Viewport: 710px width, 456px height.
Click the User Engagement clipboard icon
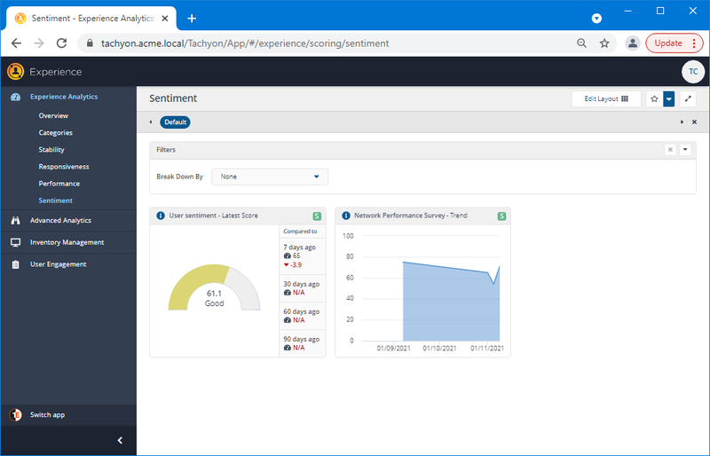click(x=15, y=264)
